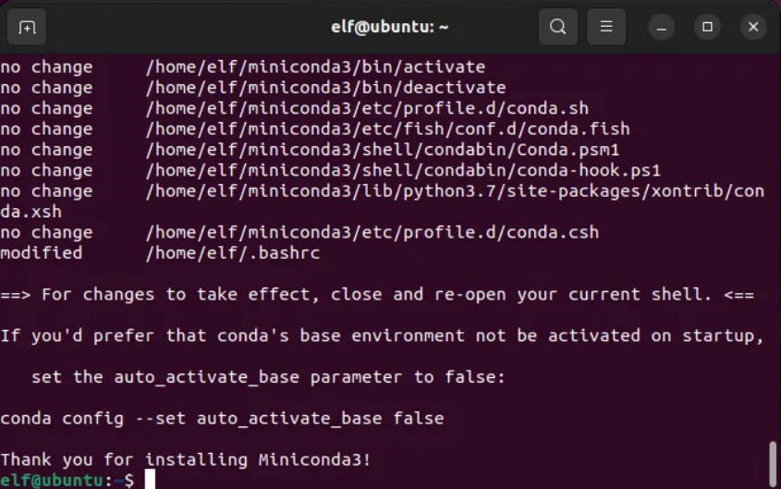Click the terminal's vertical scrollbar handle

tap(773, 464)
